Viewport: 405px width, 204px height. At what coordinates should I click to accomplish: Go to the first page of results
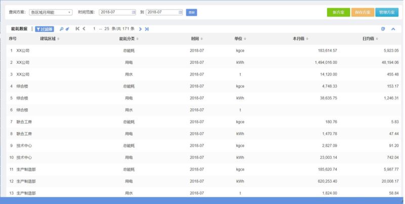77,29
